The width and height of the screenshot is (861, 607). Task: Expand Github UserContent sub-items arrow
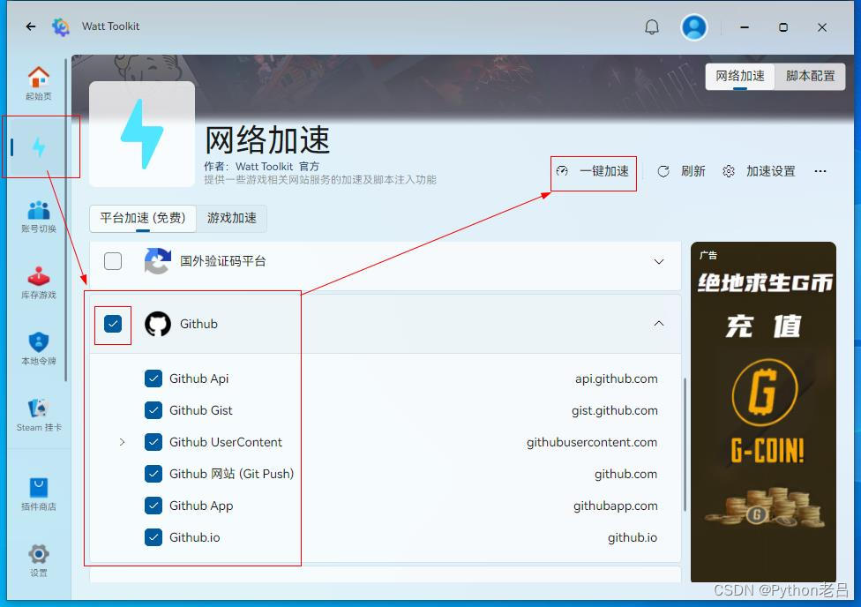[x=122, y=442]
